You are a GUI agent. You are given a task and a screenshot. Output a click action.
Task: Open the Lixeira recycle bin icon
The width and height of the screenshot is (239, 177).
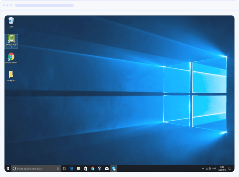11,21
